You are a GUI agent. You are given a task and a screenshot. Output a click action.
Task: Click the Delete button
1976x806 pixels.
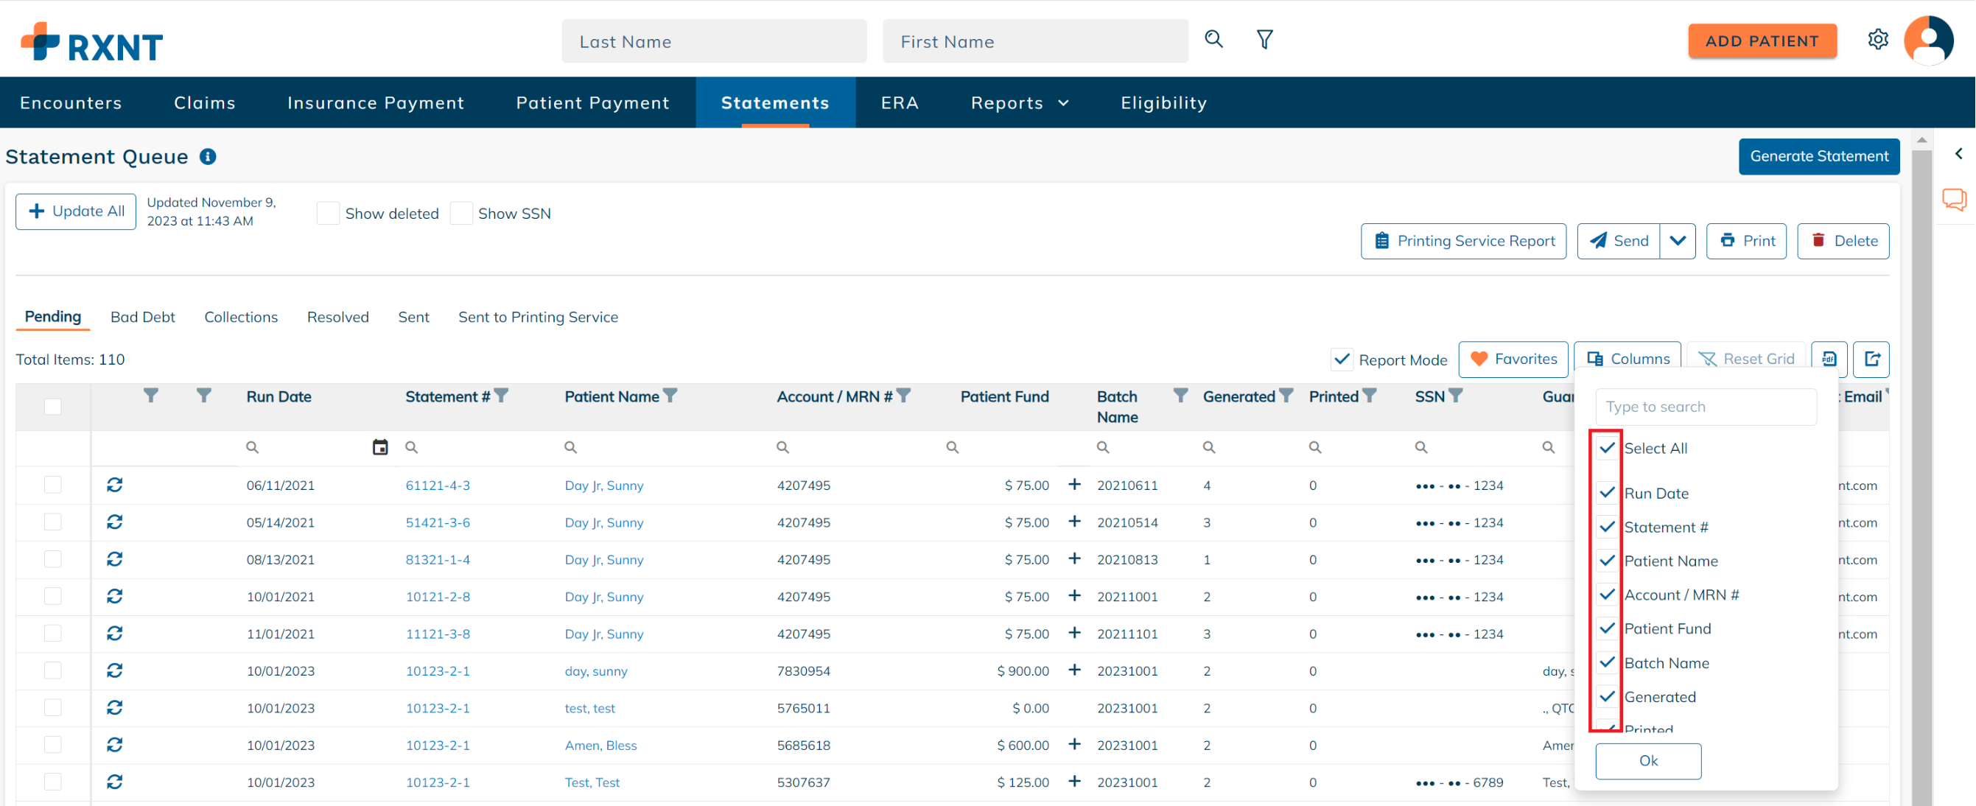click(x=1843, y=241)
